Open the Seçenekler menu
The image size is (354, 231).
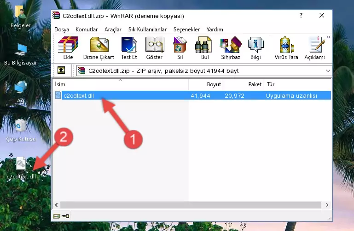pyautogui.click(x=186, y=30)
